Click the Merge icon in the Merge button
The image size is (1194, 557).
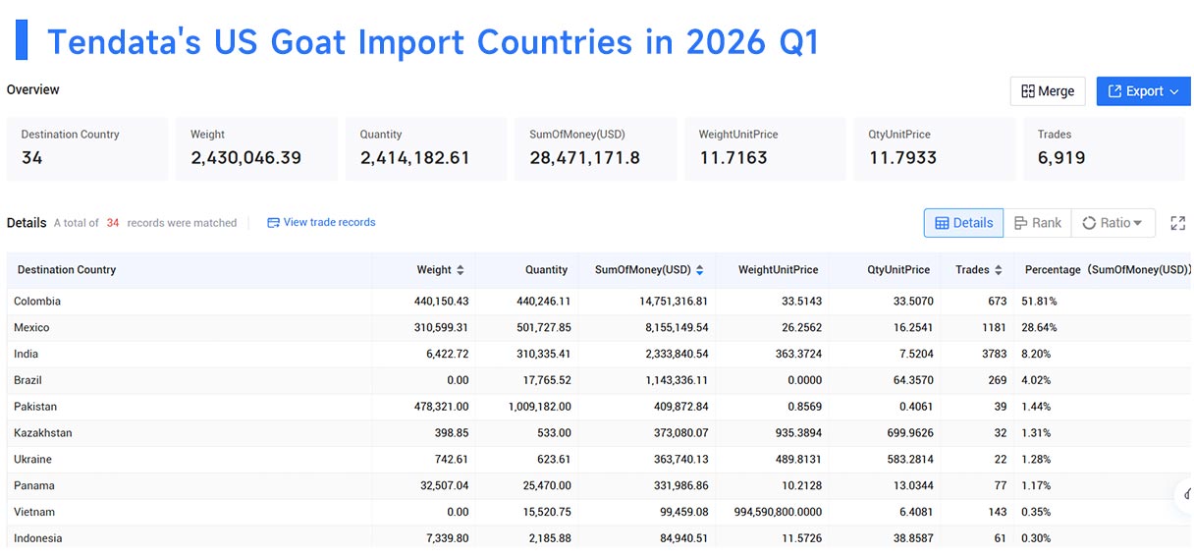1028,91
